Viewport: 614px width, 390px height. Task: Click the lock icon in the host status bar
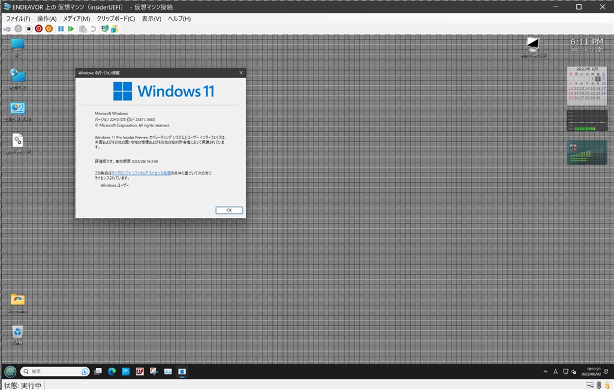[x=607, y=385]
